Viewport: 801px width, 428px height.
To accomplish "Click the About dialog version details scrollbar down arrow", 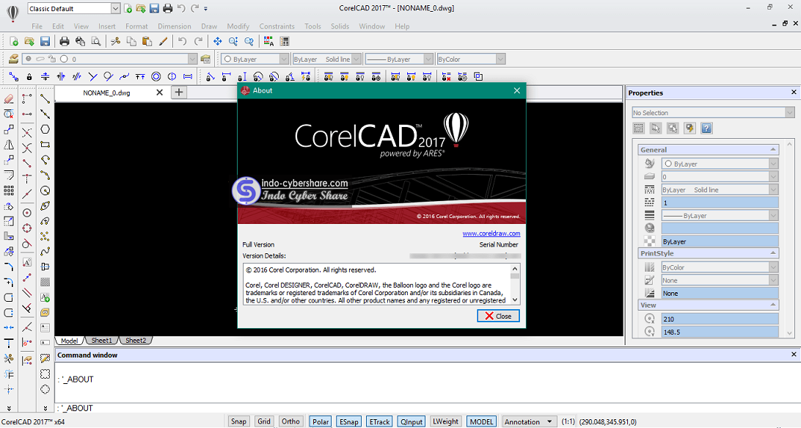I will [x=515, y=300].
